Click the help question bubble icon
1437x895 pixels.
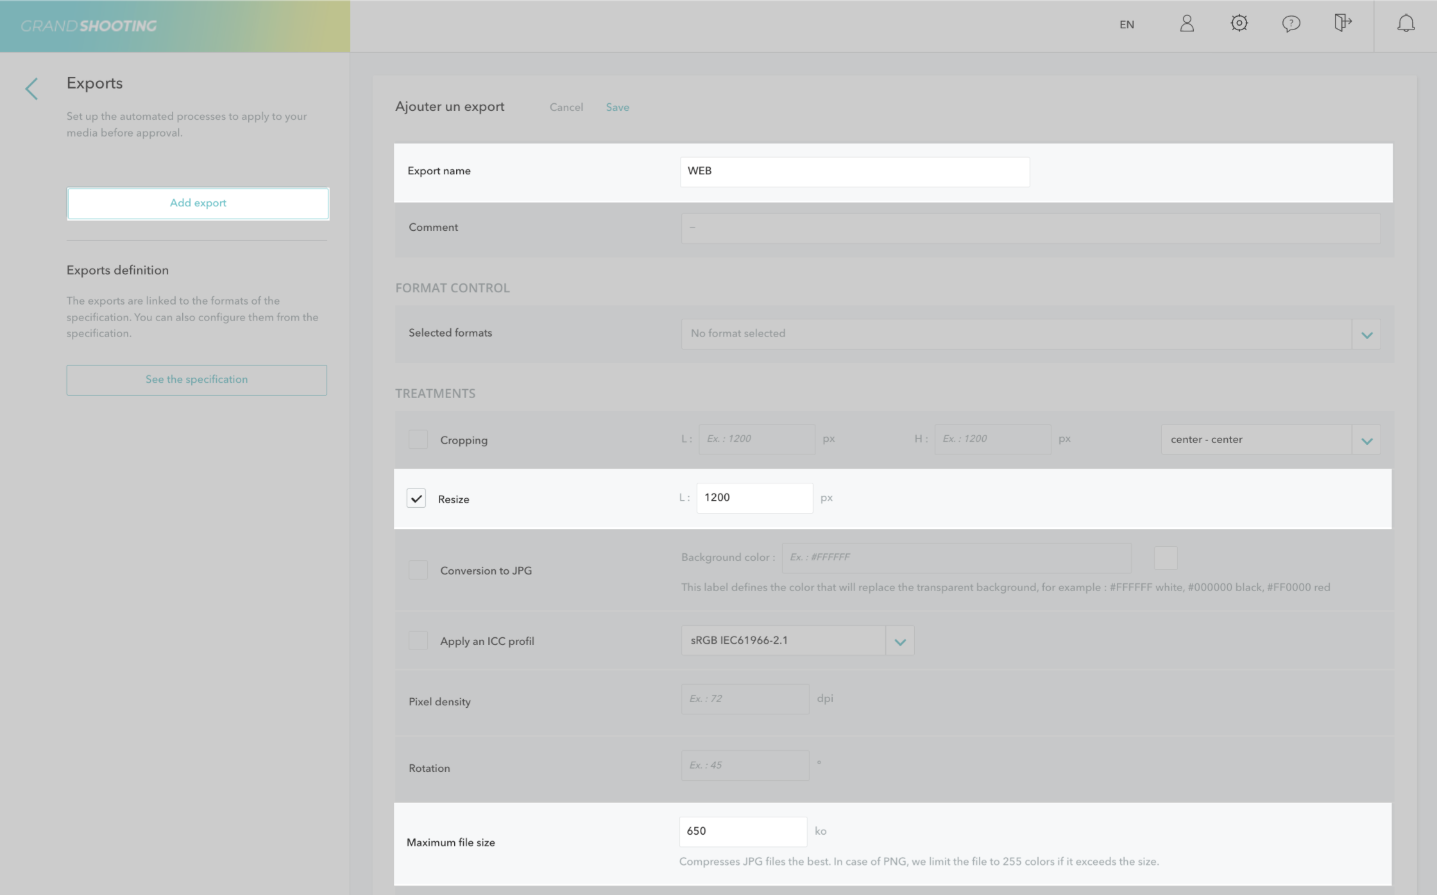[1291, 24]
